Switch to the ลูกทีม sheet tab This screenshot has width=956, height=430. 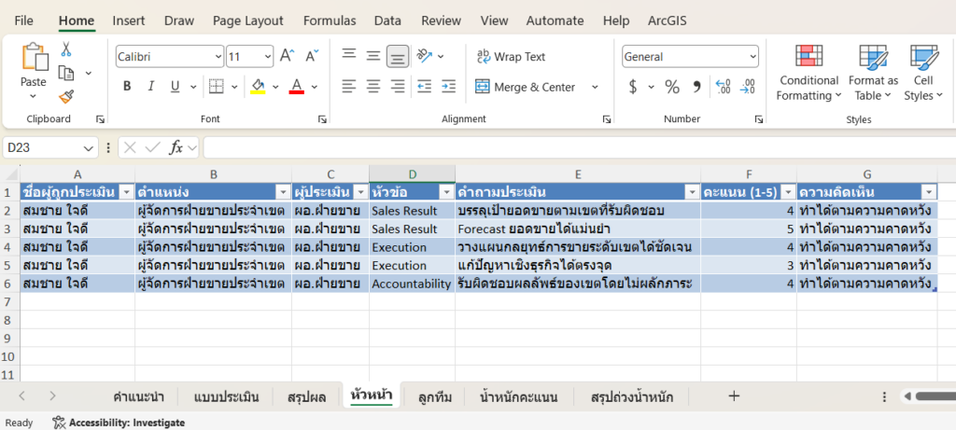click(x=435, y=396)
